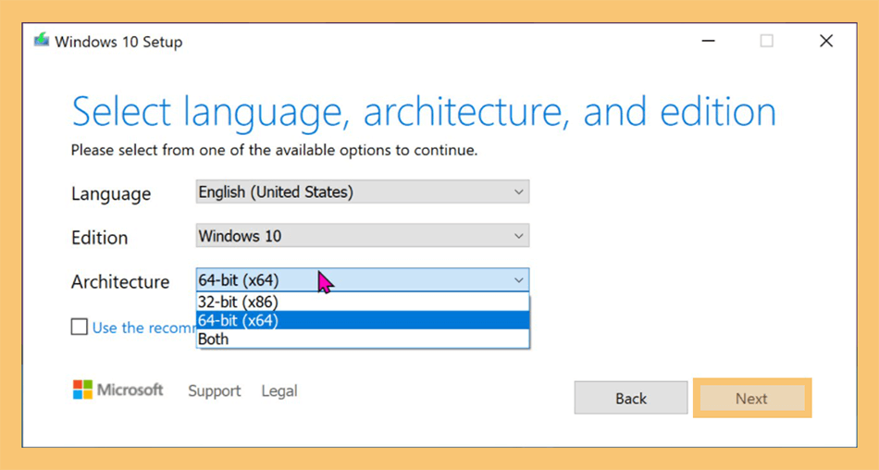The width and height of the screenshot is (879, 470).
Task: Open the Language dropdown showing English (United States)
Action: point(362,192)
